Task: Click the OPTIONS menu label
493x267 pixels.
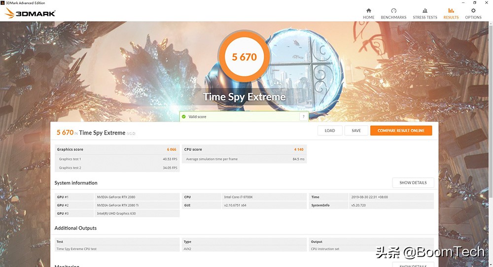Action: [x=473, y=17]
